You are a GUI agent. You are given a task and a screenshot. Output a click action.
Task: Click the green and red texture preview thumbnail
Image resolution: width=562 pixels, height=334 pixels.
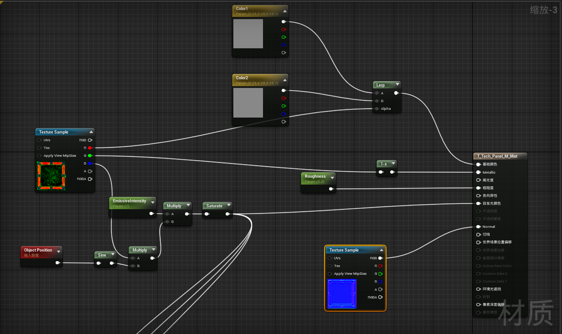pyautogui.click(x=51, y=176)
